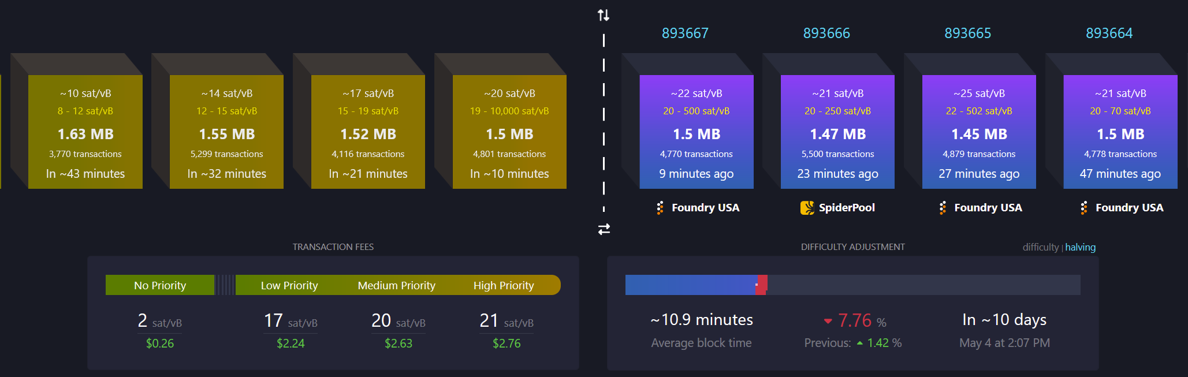Screen dimensions: 1188x377
Task: Select the ~20 sat/vB pending mempool block
Action: (509, 132)
